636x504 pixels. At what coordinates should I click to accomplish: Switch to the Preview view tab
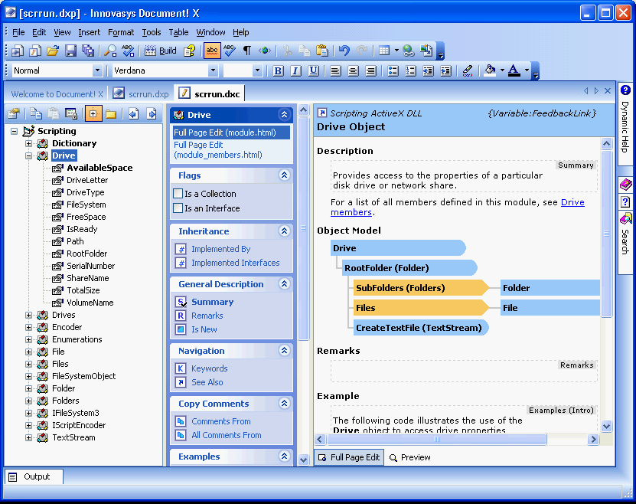[409, 457]
